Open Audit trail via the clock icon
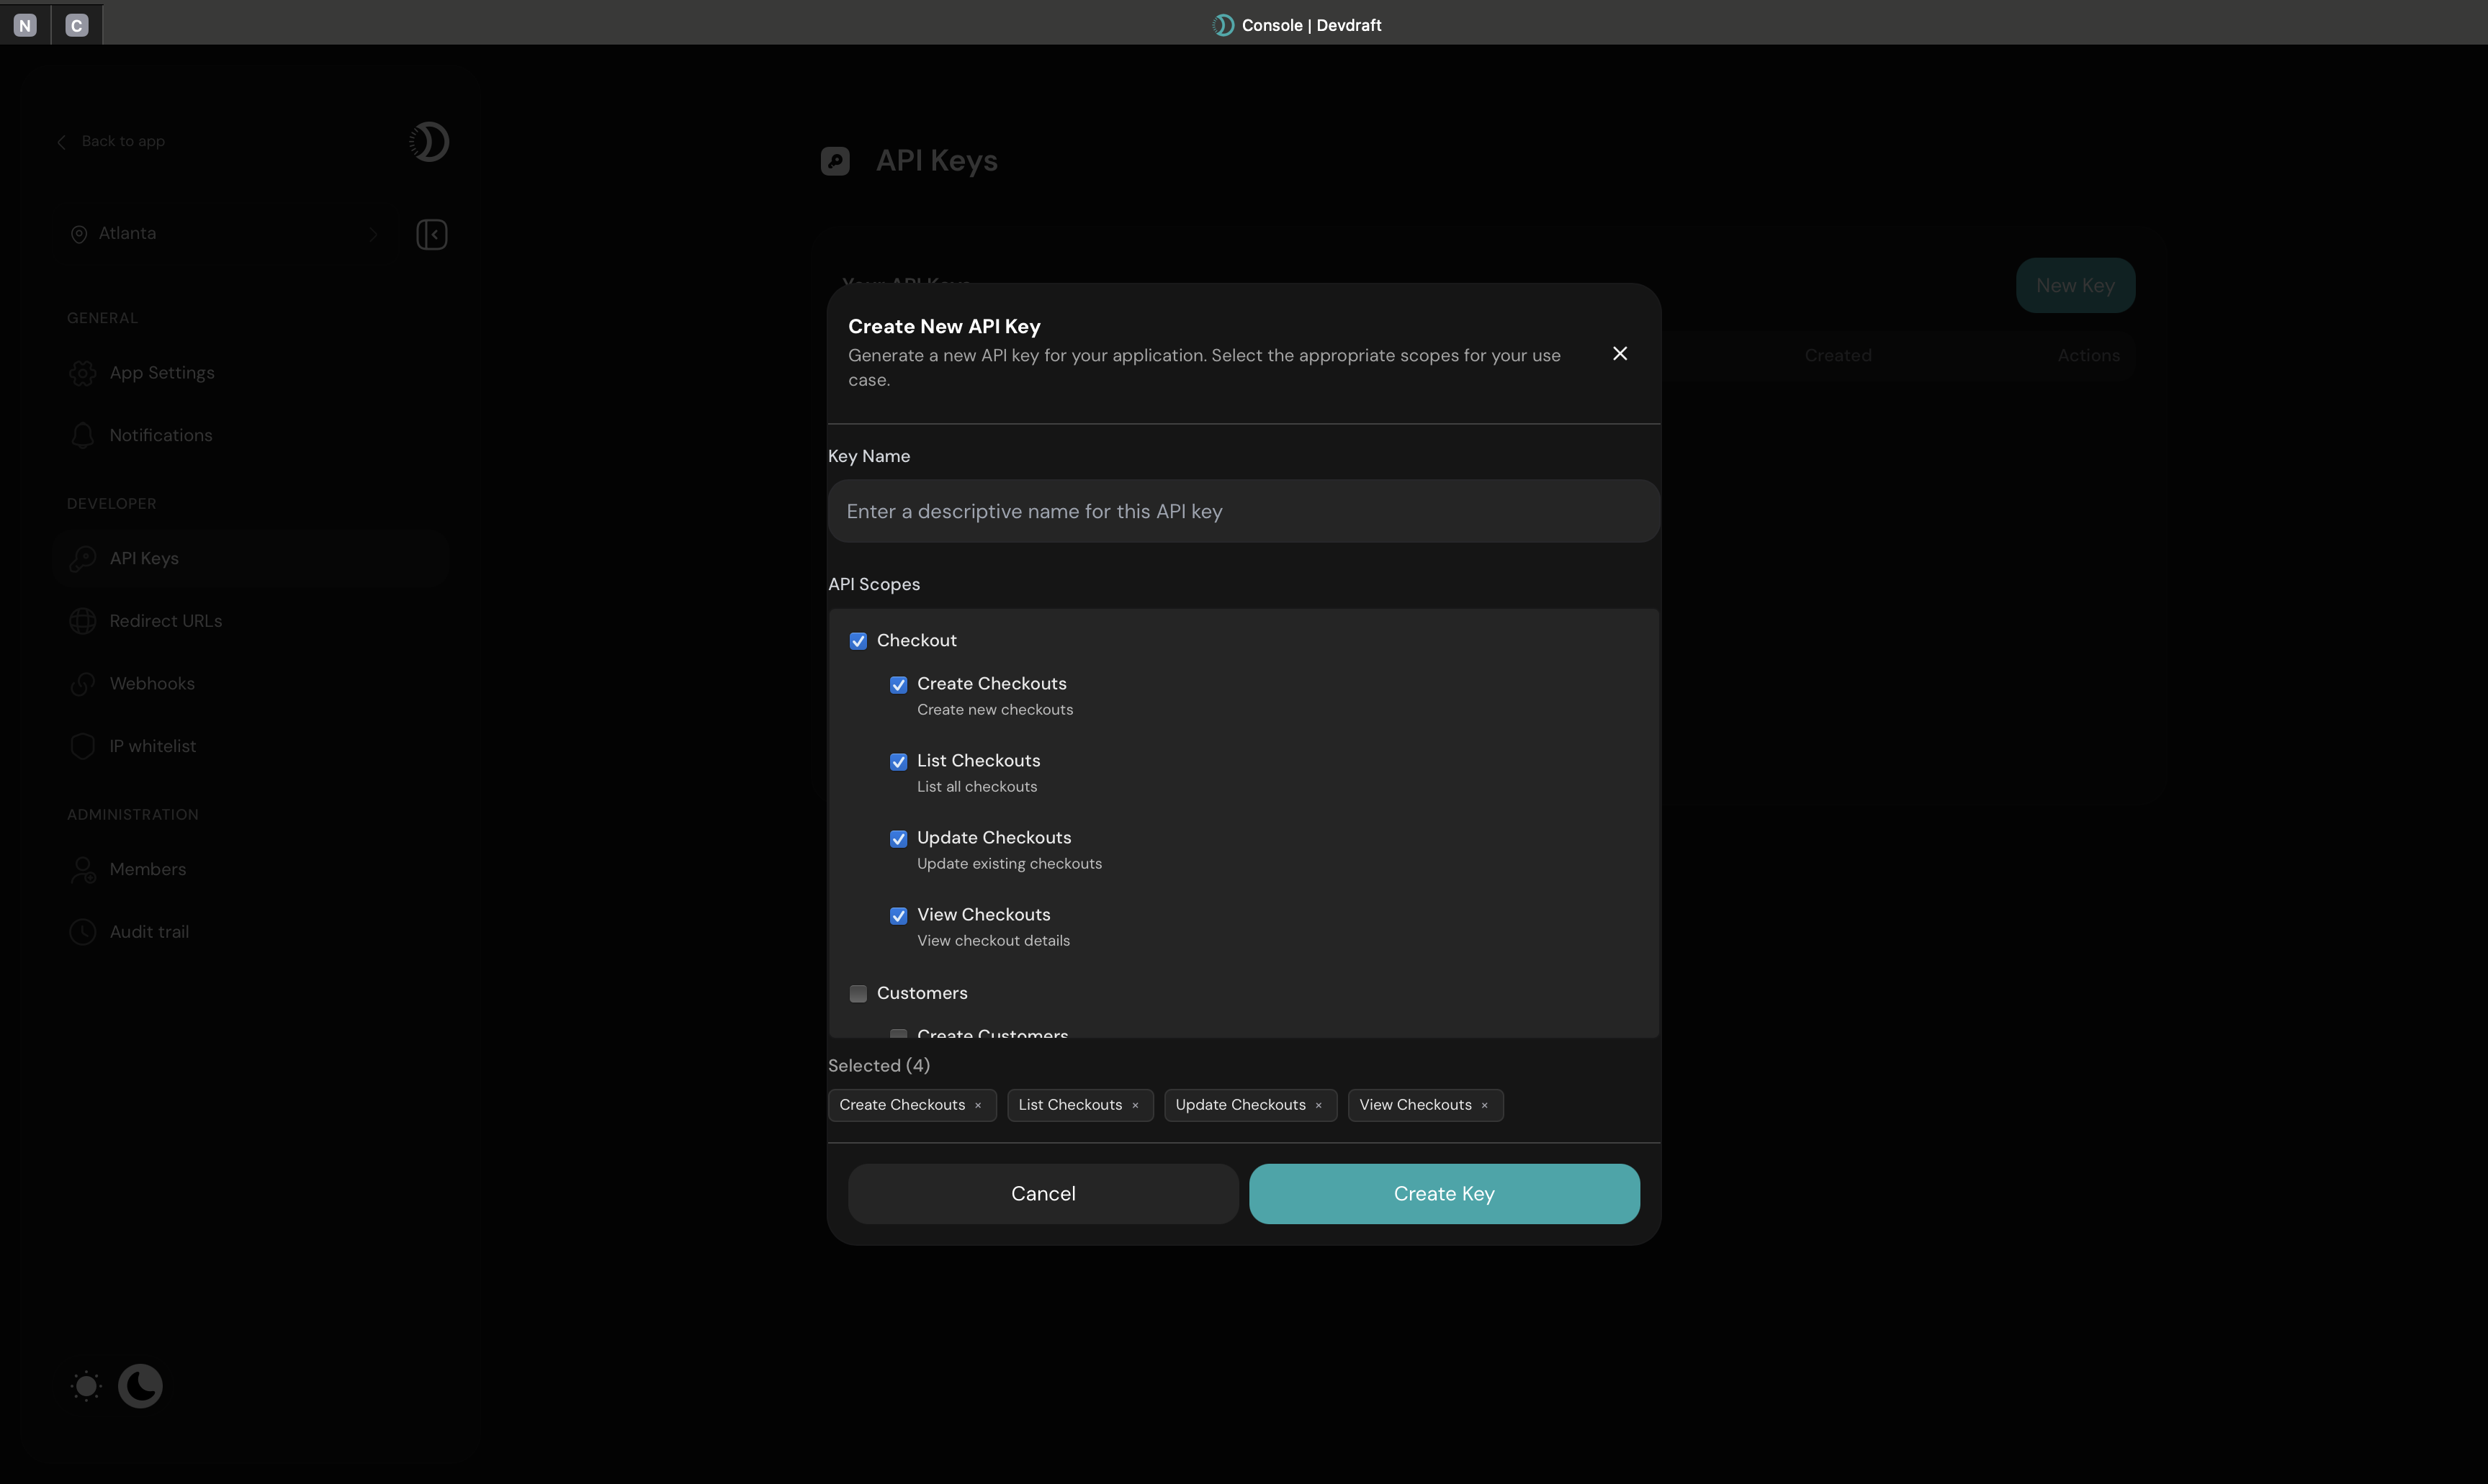2488x1484 pixels. tap(83, 931)
